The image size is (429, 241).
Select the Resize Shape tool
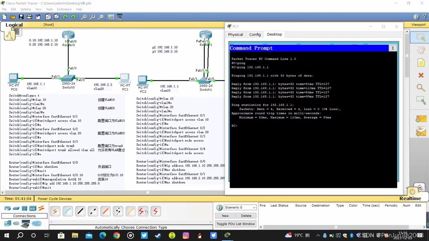click(421, 100)
